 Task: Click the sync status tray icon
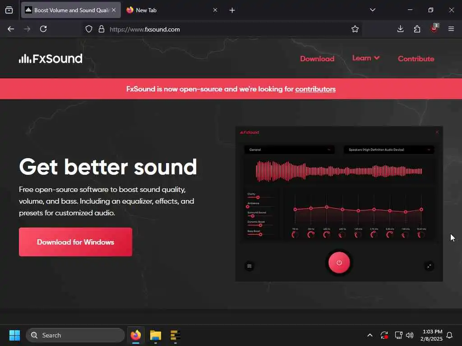coord(384,335)
